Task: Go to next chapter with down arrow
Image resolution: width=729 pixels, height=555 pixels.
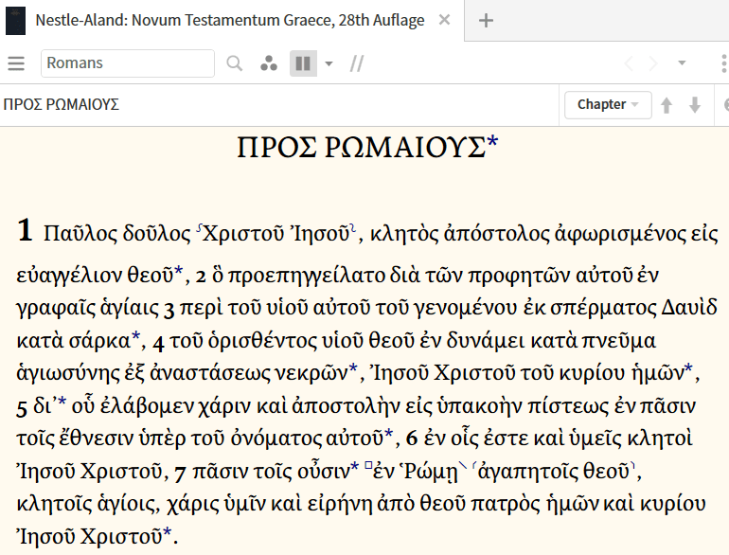Action: point(695,105)
